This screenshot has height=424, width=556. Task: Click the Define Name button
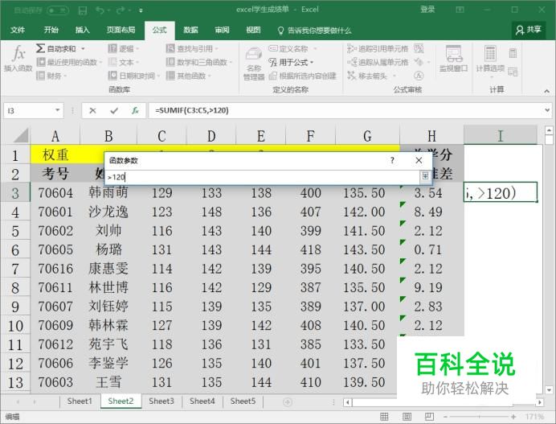[293, 48]
